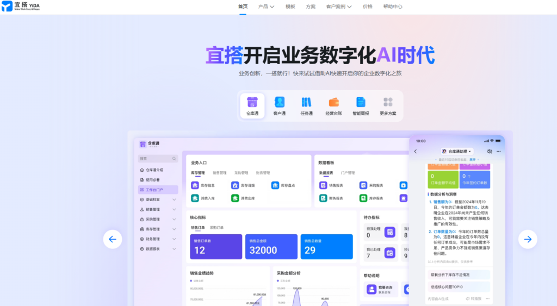Image resolution: width=557 pixels, height=306 pixels.
Task: Click the 宜搭 YiDA logo
Action: pyautogui.click(x=22, y=7)
